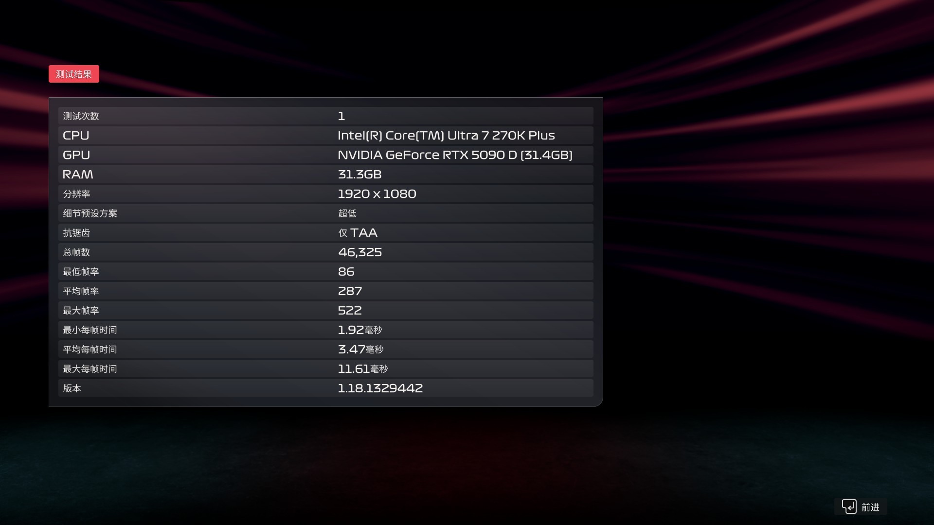This screenshot has height=525, width=934.
Task: Click the 版本 1.18.1329442 value
Action: click(380, 388)
